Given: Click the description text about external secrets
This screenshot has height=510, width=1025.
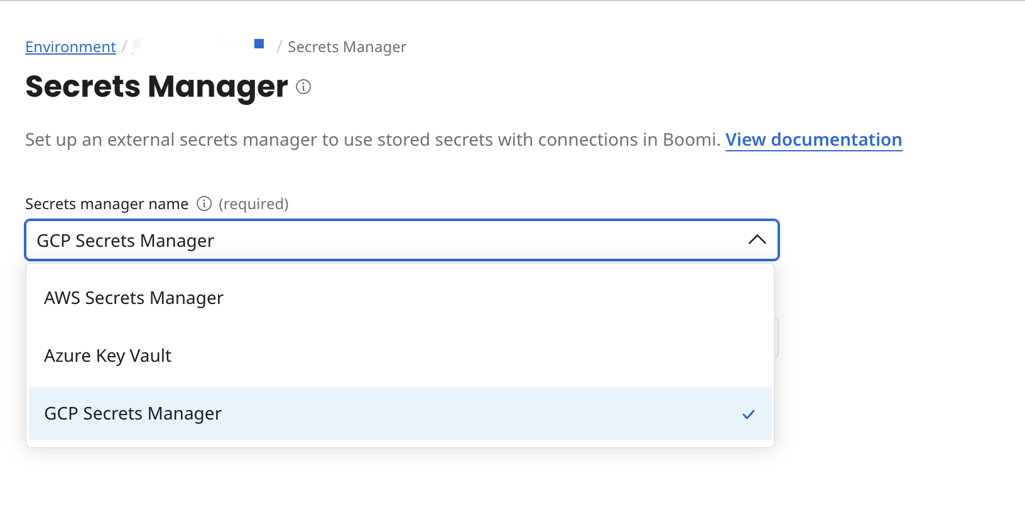Looking at the screenshot, I should click(x=372, y=139).
